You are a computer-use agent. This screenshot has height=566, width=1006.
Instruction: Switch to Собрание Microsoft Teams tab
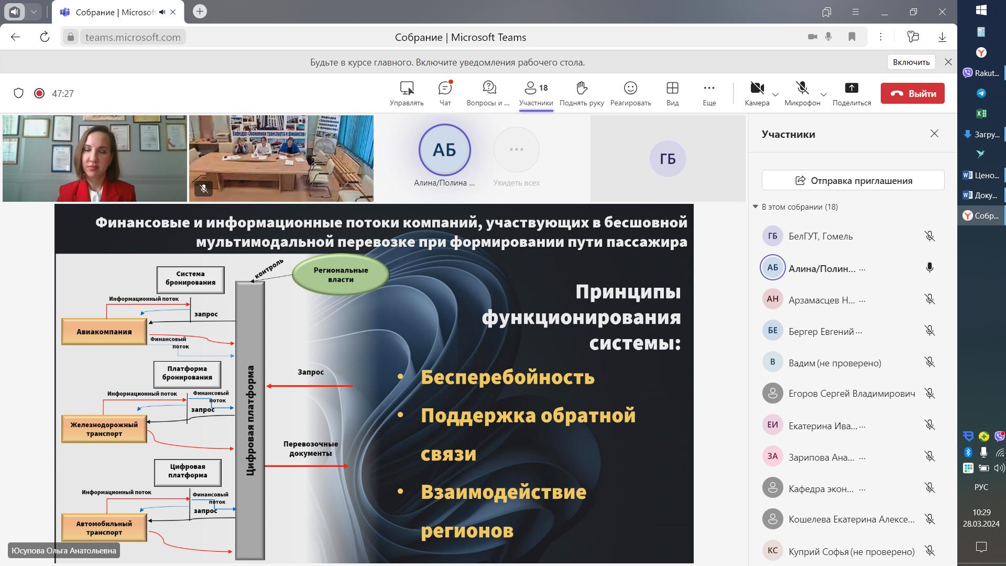(x=118, y=12)
